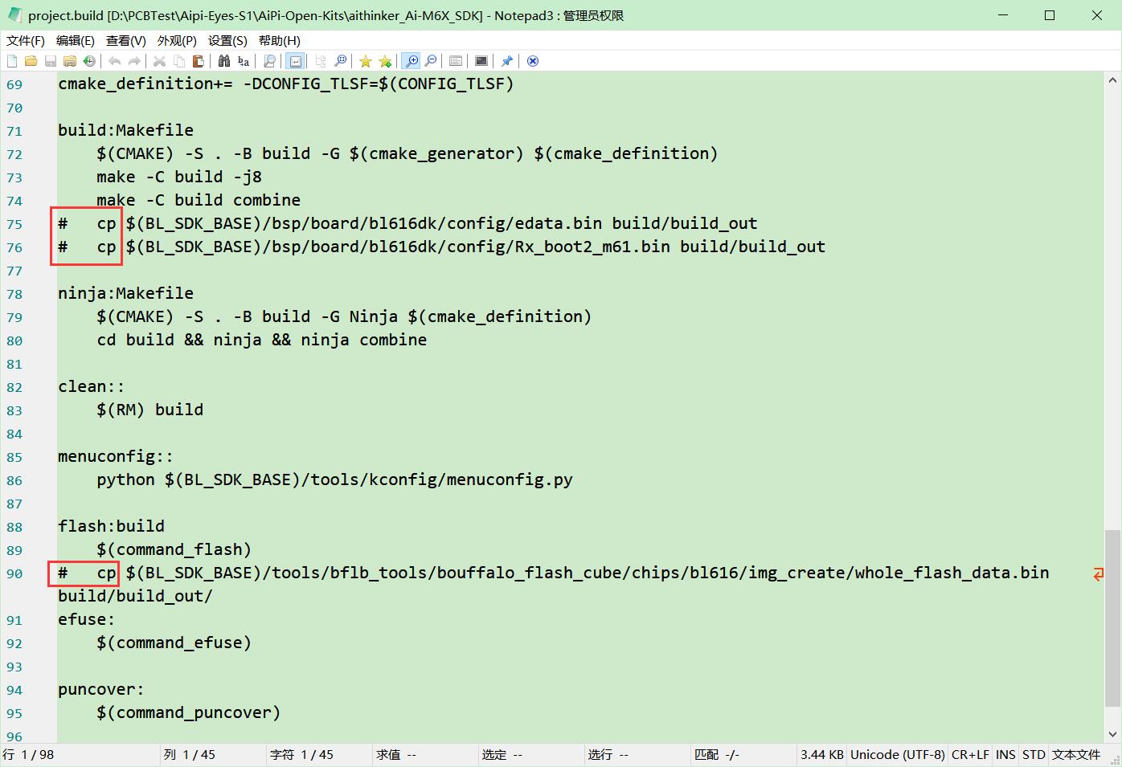Click the scrollbar up arrow
Viewport: 1122px width, 767px height.
click(1113, 80)
